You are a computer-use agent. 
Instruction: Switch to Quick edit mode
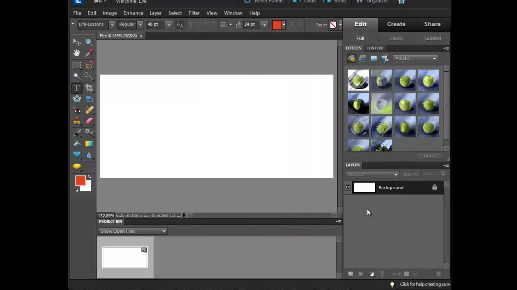(396, 38)
